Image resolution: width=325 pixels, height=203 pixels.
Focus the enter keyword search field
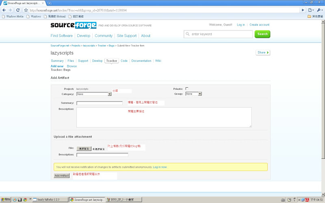pyautogui.click(x=218, y=34)
